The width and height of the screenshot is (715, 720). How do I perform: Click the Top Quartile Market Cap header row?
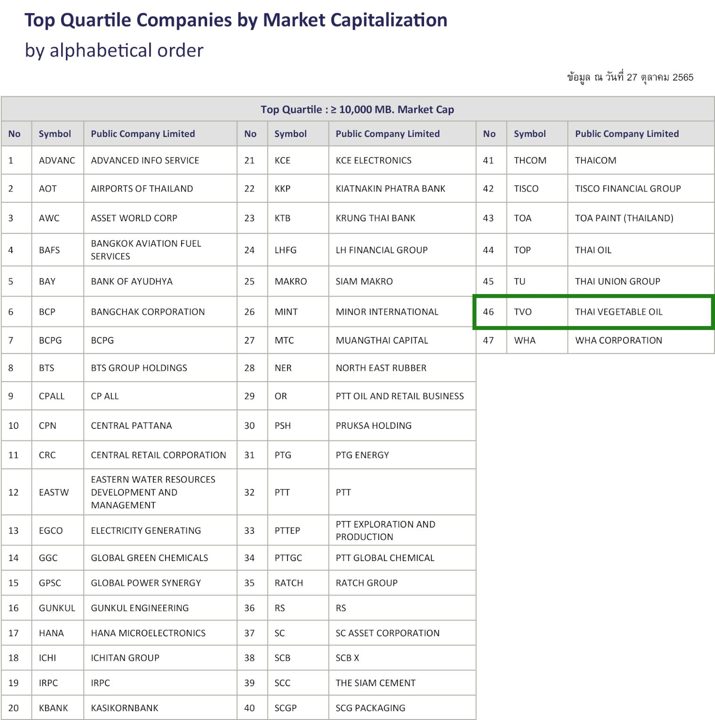coord(357,110)
